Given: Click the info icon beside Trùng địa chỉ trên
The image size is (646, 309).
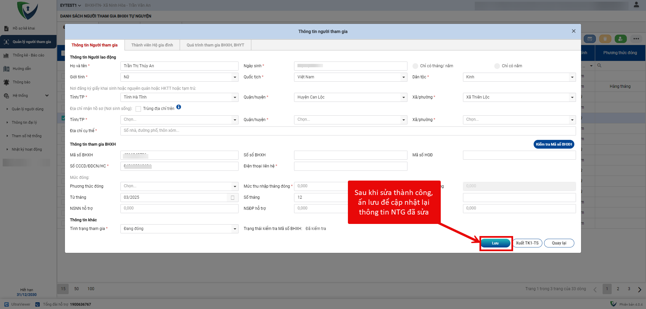Looking at the screenshot, I should 179,107.
